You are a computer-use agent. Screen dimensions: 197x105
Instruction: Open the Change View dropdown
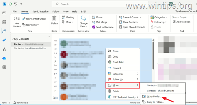(83, 22)
